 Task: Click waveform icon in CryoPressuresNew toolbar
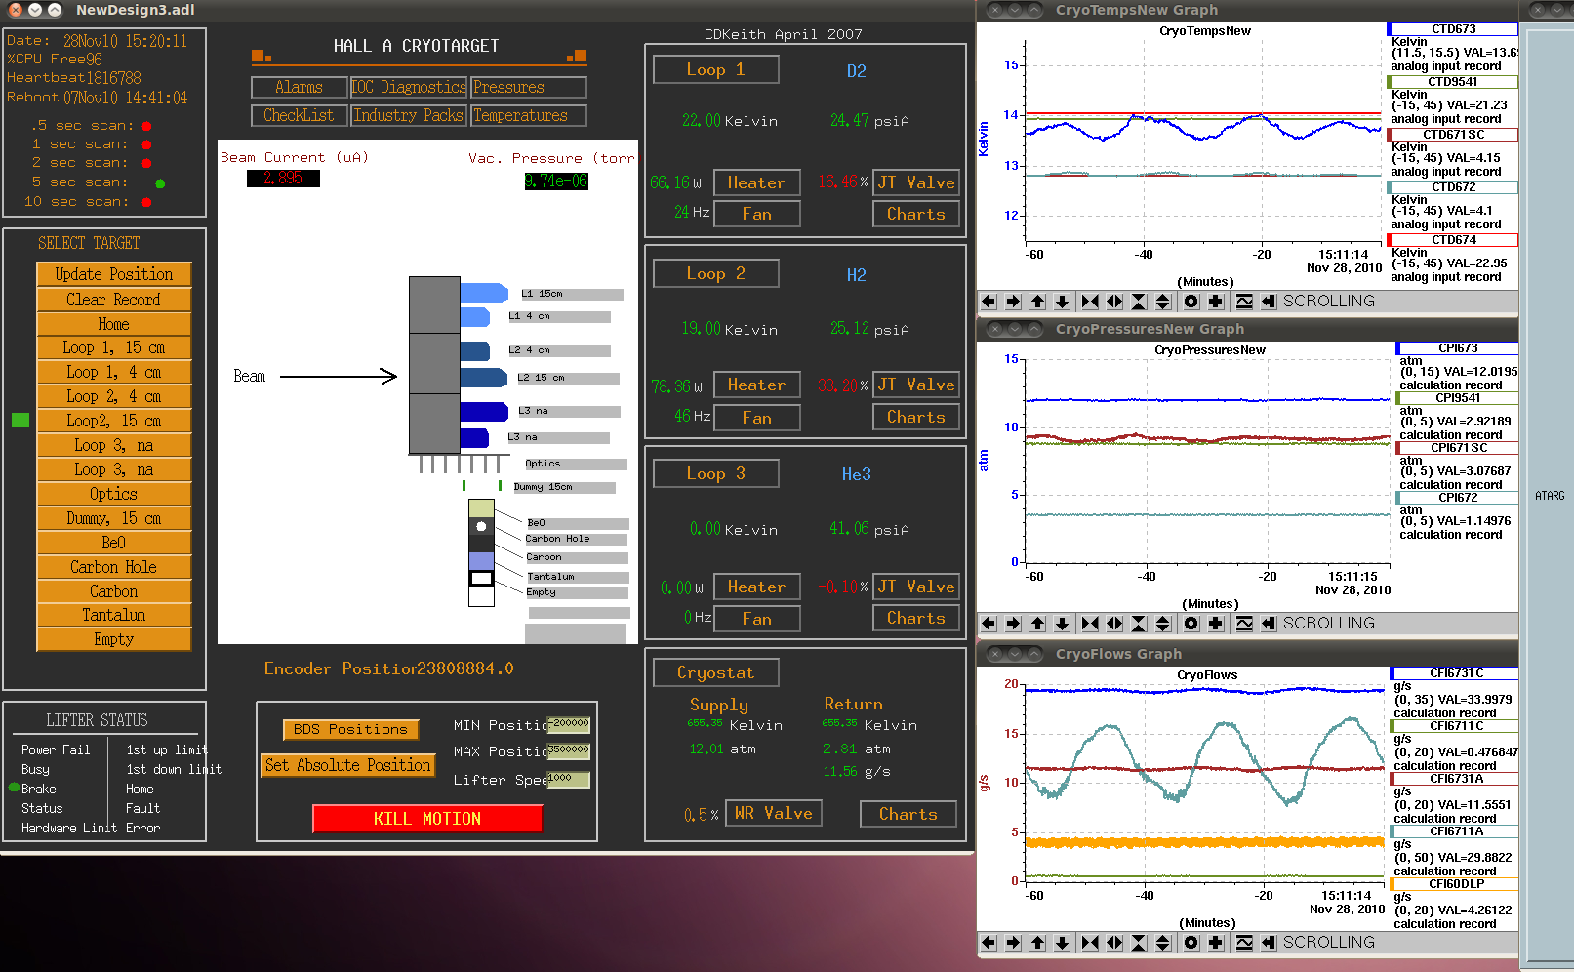(1244, 624)
